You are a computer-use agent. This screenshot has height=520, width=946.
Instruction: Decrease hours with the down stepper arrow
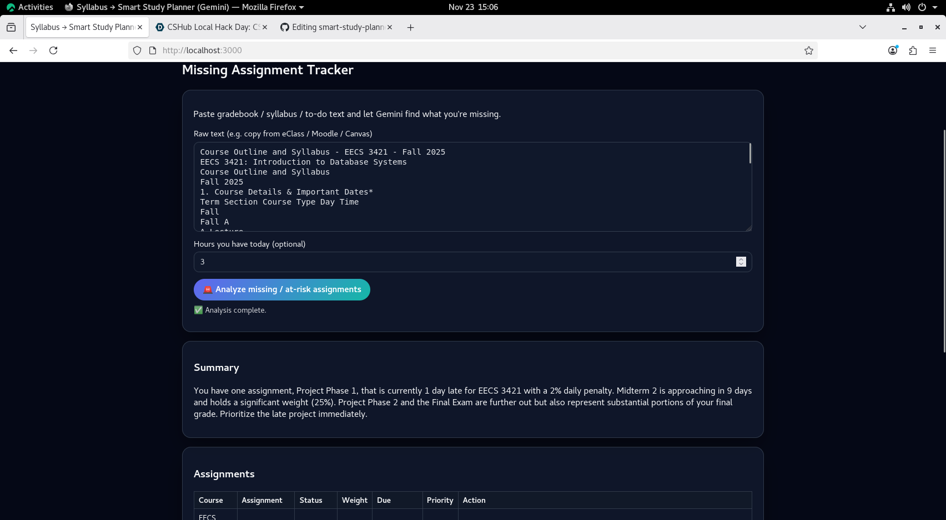coord(741,264)
